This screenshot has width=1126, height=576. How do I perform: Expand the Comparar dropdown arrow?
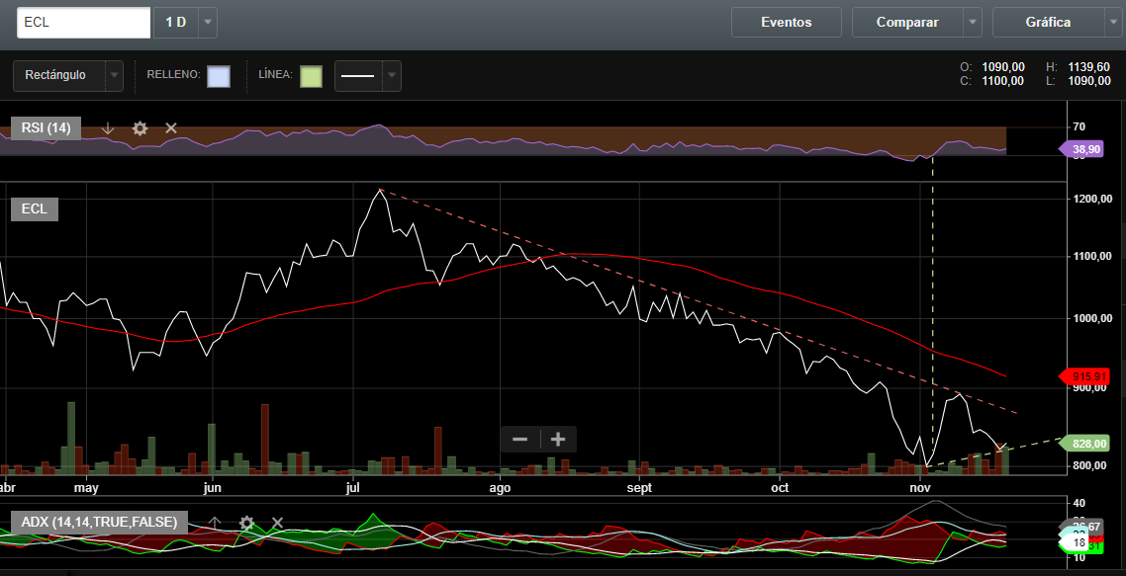pos(973,23)
